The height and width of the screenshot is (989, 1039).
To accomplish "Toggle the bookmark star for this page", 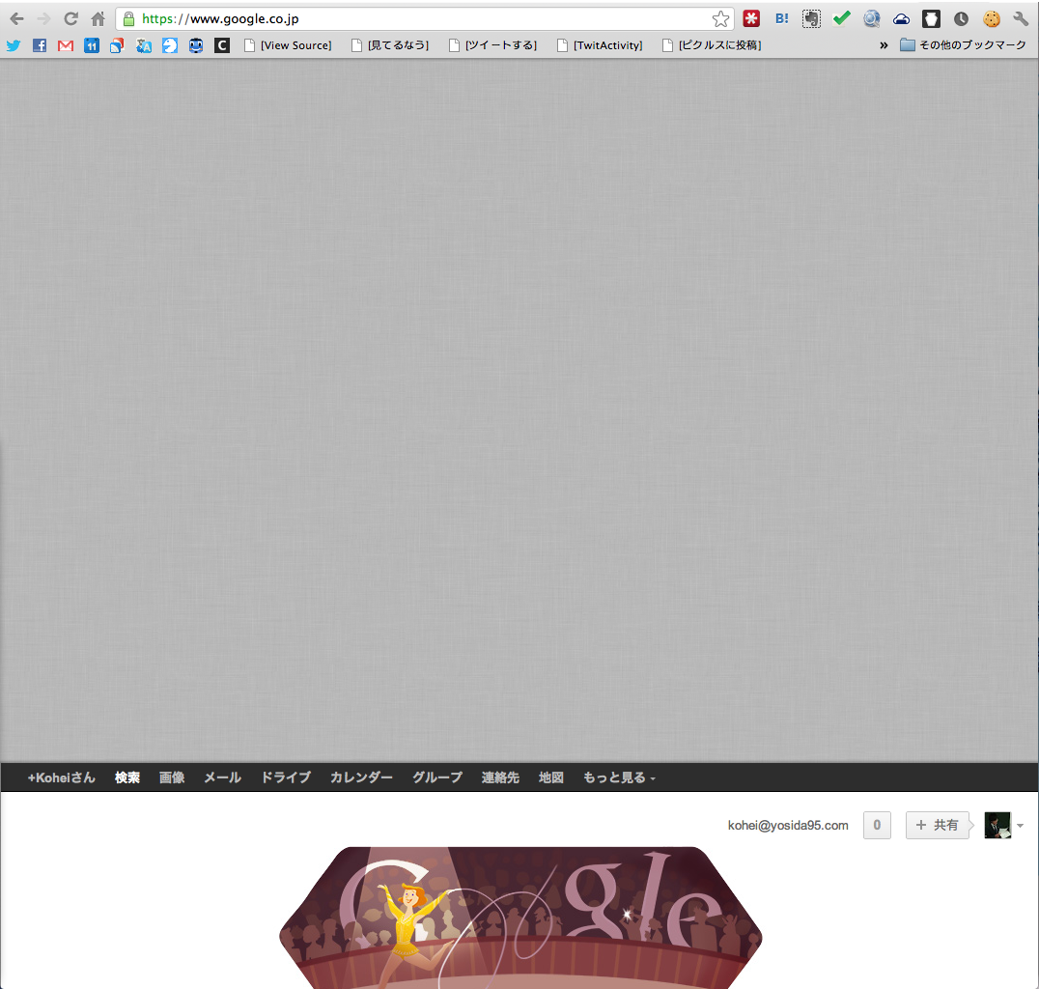I will (x=720, y=18).
